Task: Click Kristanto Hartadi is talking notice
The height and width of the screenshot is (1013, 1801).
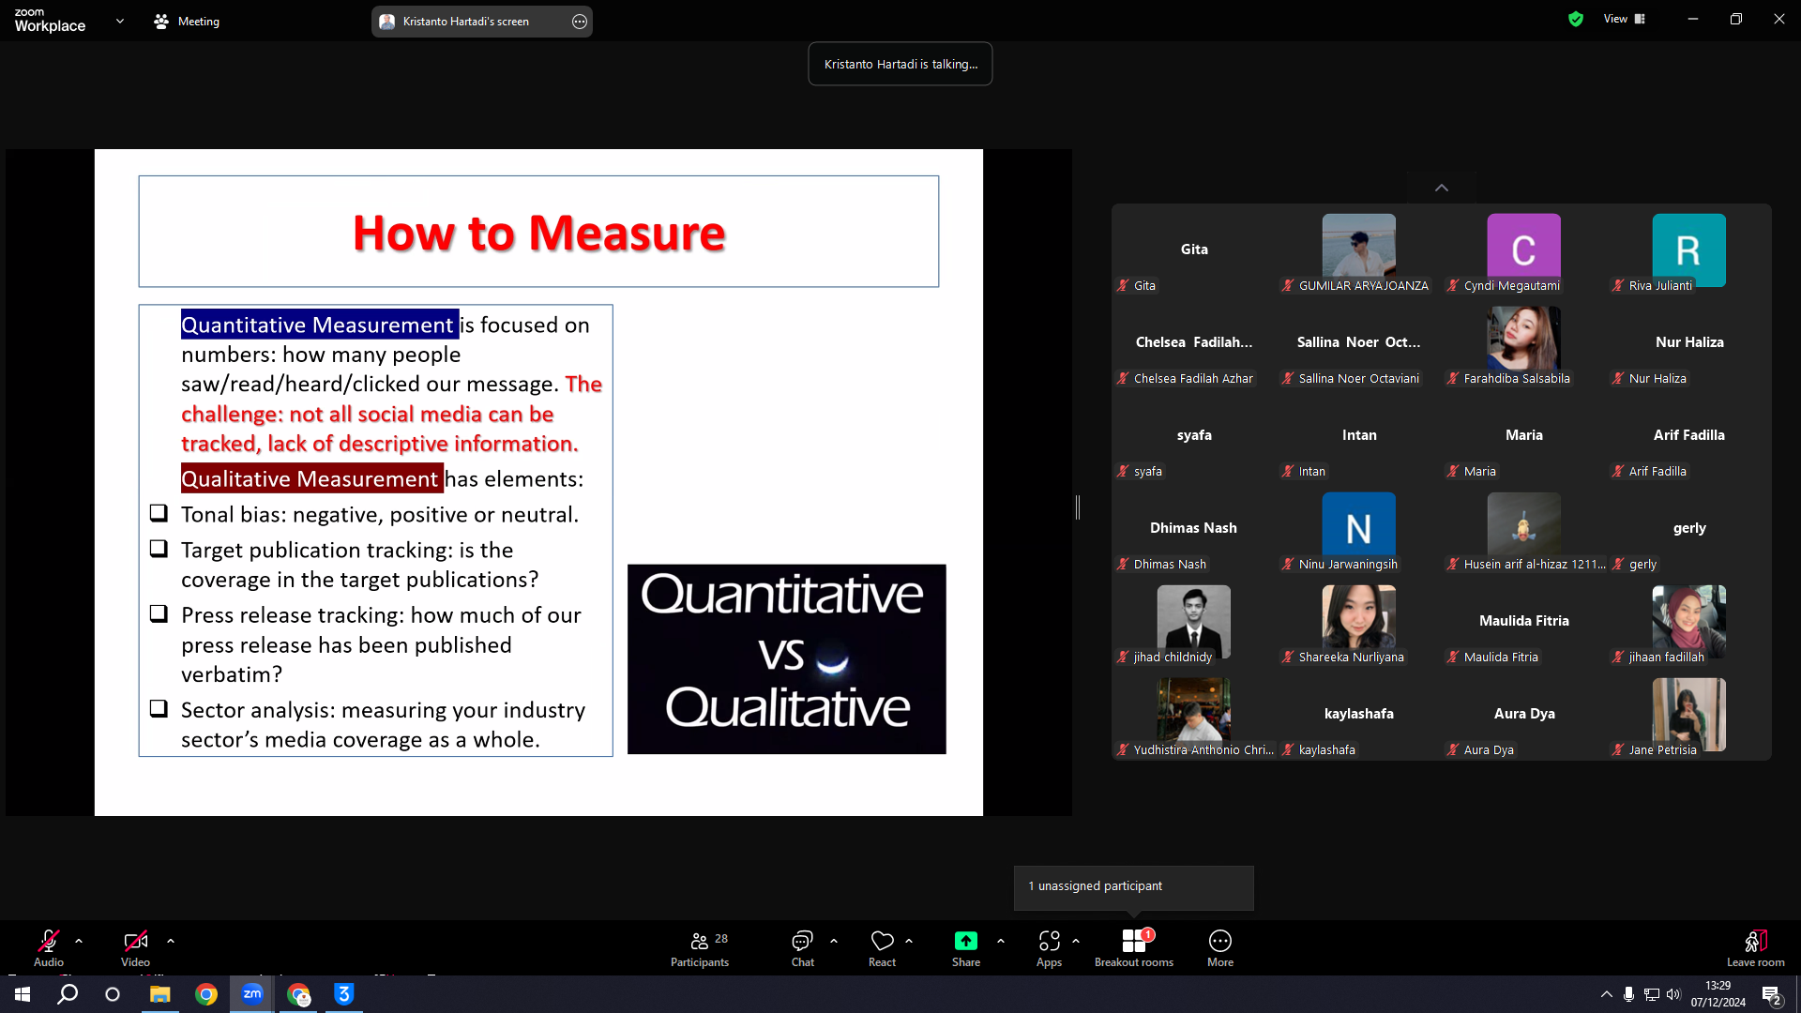Action: 900,64
